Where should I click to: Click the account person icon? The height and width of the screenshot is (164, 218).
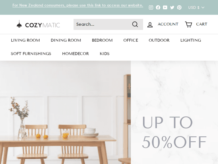click(x=150, y=25)
